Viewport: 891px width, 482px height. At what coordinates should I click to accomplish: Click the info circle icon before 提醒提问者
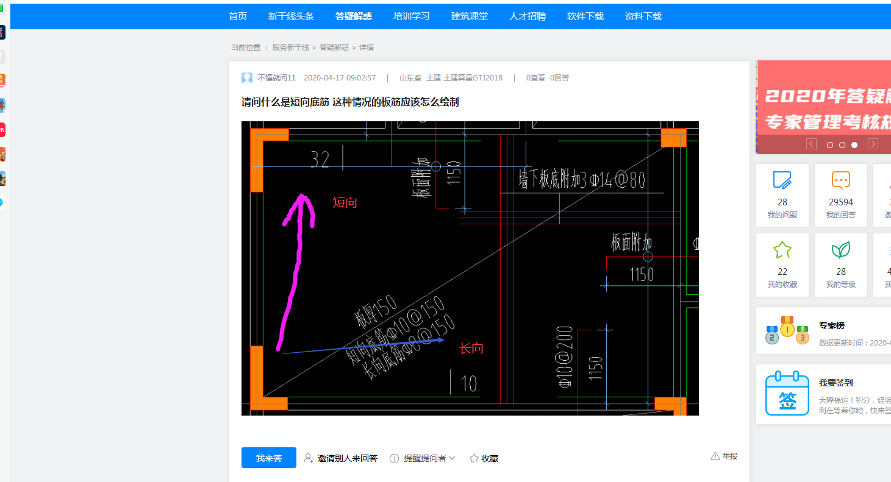(395, 458)
